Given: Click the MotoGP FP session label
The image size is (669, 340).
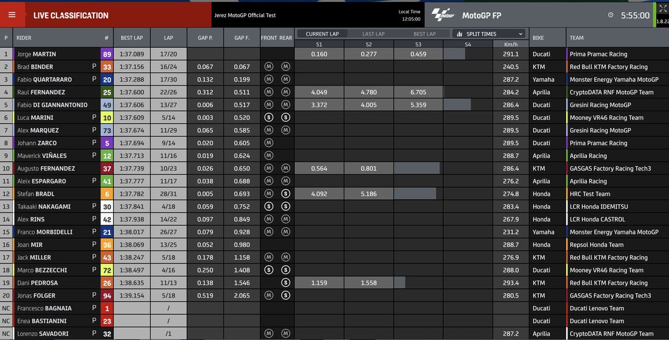Looking at the screenshot, I should click(481, 15).
